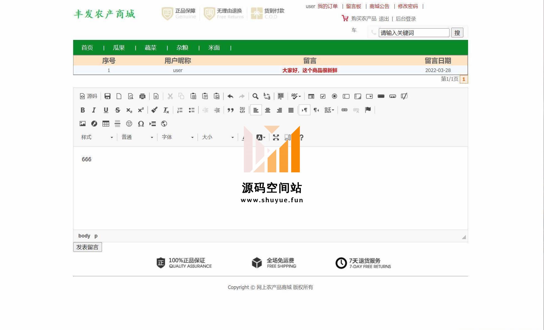544x330 pixels.
Task: Toggle the source code 源码 view
Action: [x=88, y=96]
